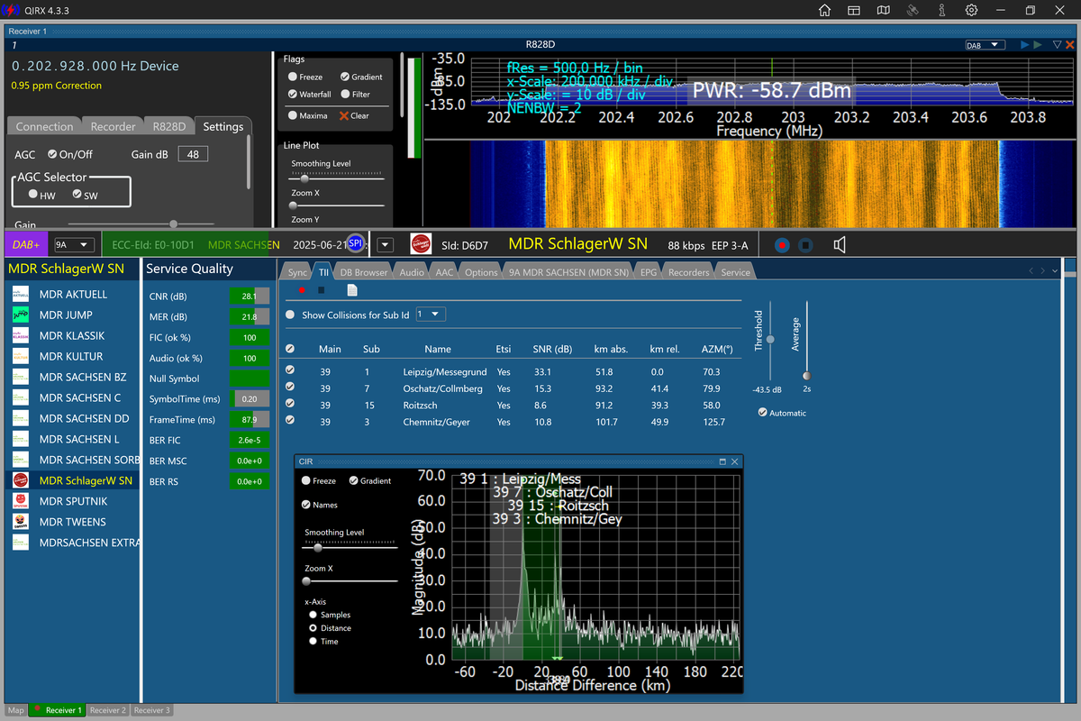
Task: Click the green play arrow of Receiver 1
Action: [x=1038, y=44]
